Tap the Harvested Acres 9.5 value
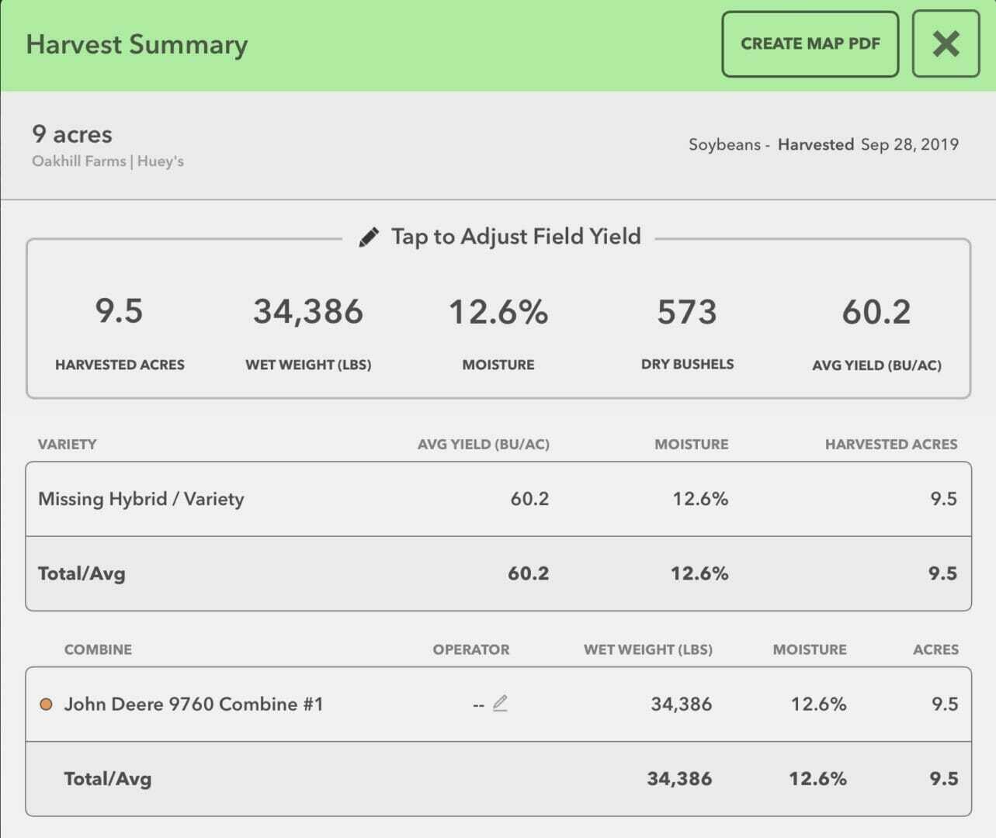996x838 pixels. click(119, 312)
